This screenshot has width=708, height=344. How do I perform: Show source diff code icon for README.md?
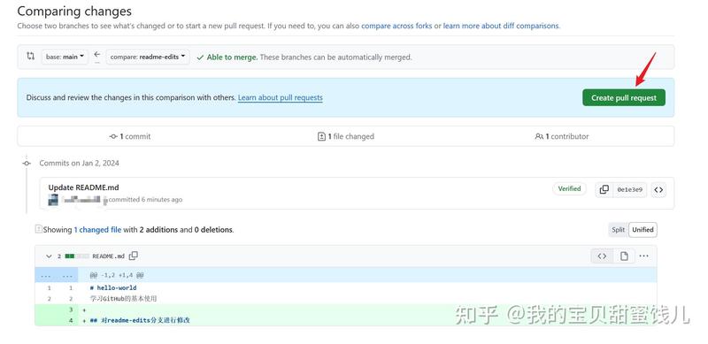click(602, 256)
